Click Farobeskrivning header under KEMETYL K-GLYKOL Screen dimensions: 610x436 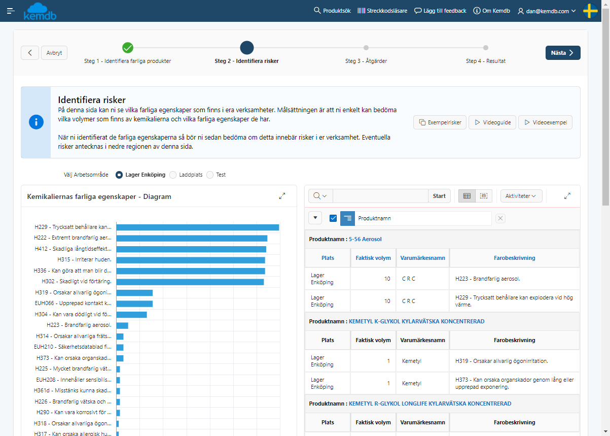click(514, 340)
